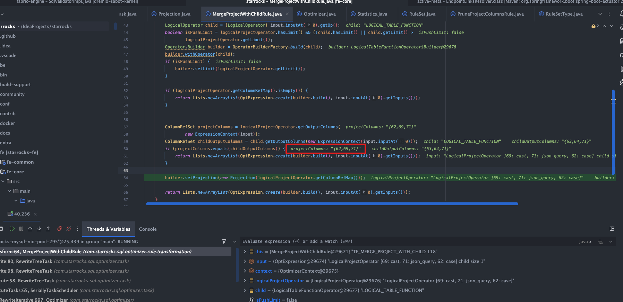Step out with the up-arrow icon
The height and width of the screenshot is (302, 623).
click(48, 229)
